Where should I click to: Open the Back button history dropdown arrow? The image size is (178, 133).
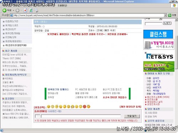pyautogui.click(x=14, y=11)
